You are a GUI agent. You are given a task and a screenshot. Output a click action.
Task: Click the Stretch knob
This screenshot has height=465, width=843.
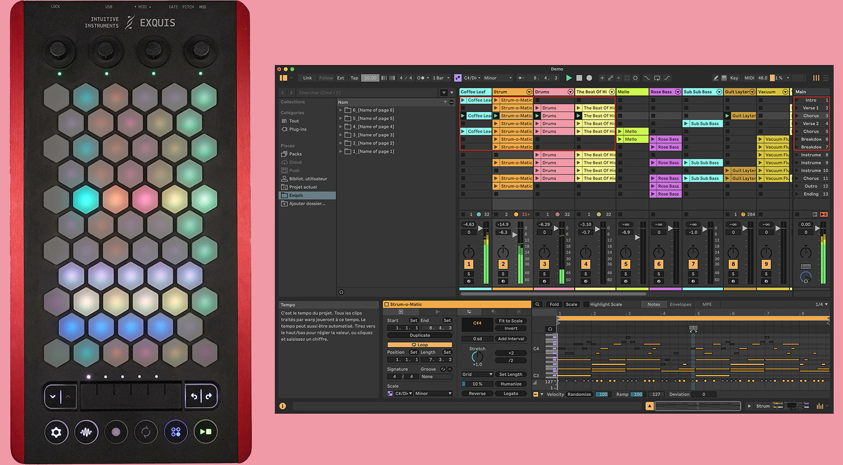pos(477,357)
